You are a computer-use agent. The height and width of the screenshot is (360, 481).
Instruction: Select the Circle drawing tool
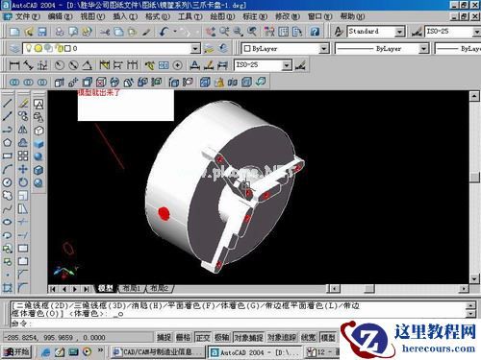tap(8, 182)
